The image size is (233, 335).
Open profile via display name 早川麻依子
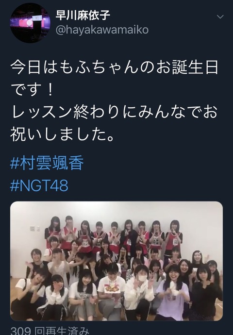click(83, 15)
